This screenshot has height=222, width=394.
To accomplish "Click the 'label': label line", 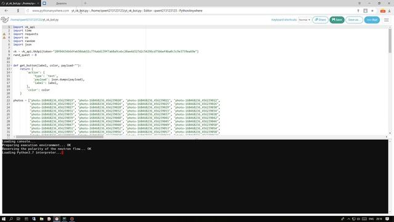I will click(x=46, y=83).
